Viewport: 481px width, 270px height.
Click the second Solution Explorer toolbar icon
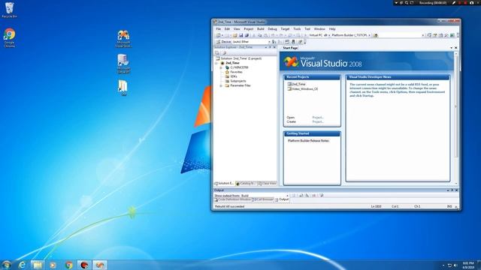pos(224,53)
